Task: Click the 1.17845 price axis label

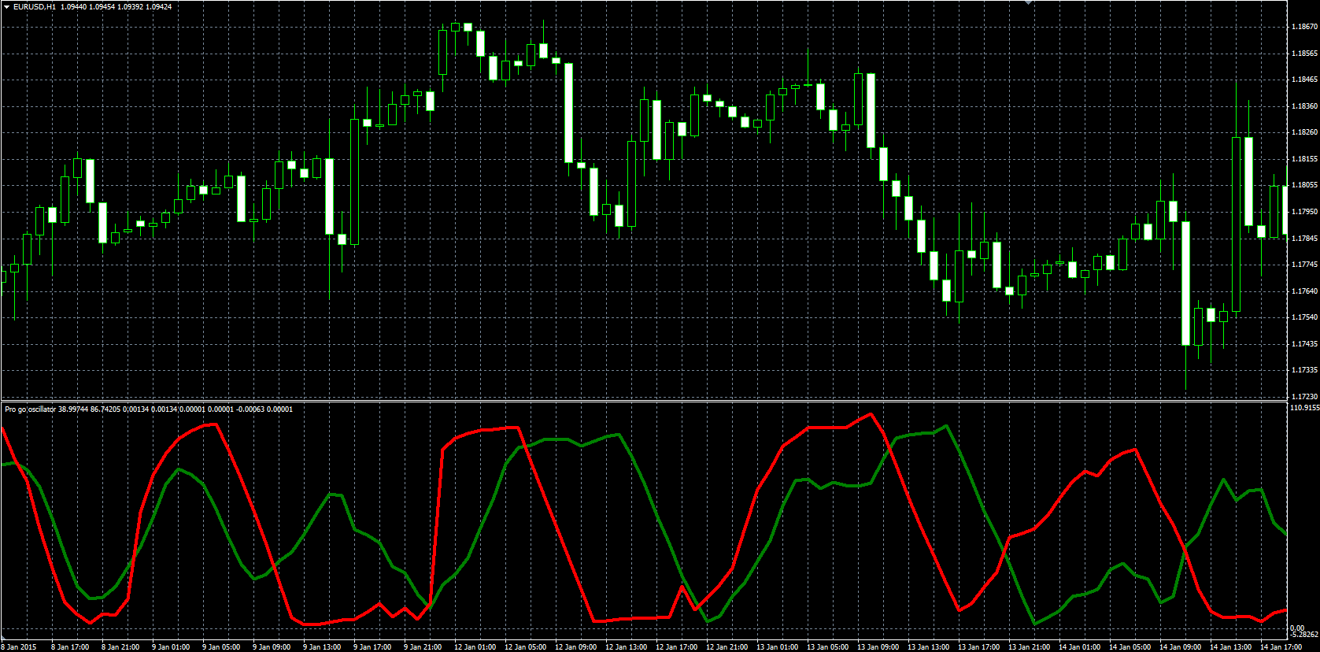Action: pos(1304,239)
